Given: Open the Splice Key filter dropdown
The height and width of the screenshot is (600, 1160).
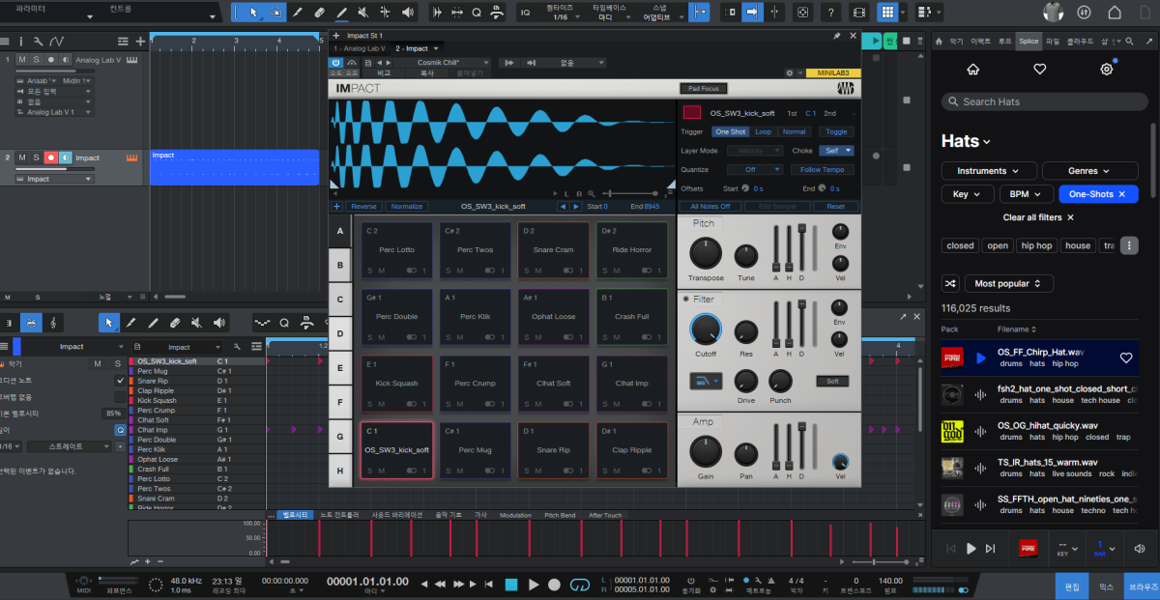Looking at the screenshot, I should 968,194.
